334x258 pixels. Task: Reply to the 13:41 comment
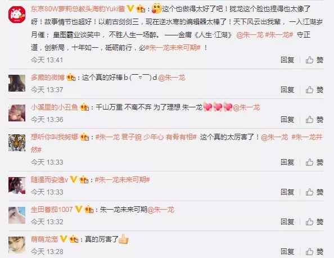[287, 60]
